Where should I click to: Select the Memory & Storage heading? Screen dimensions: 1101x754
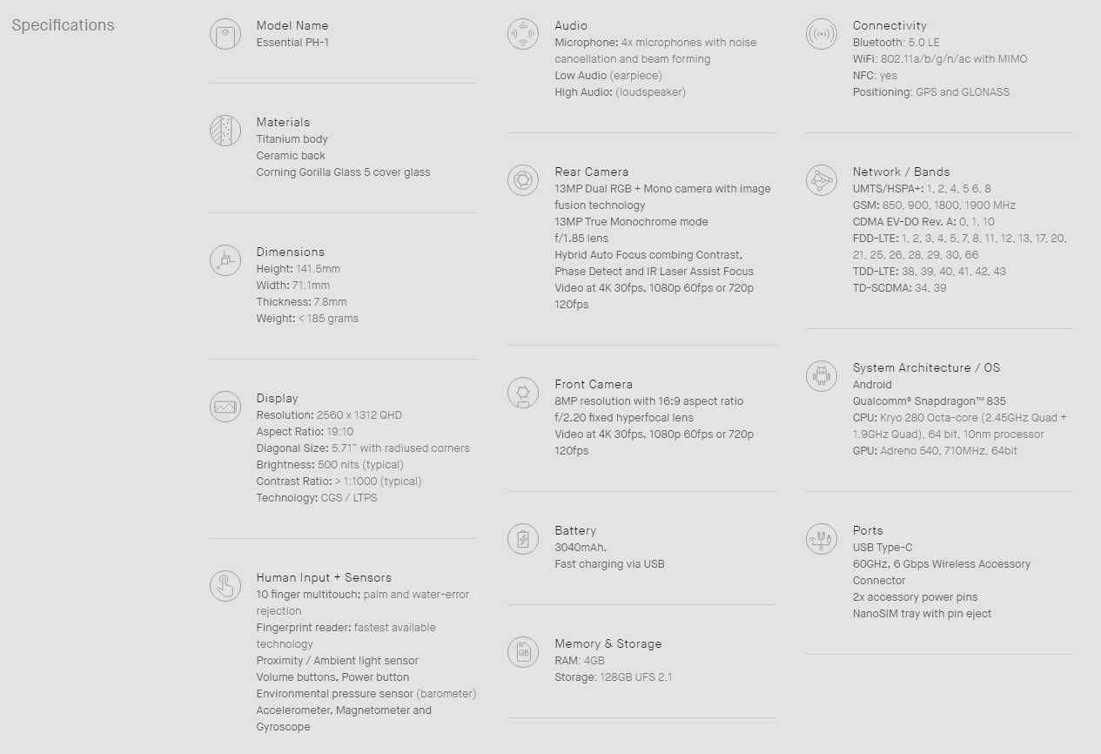(x=608, y=643)
